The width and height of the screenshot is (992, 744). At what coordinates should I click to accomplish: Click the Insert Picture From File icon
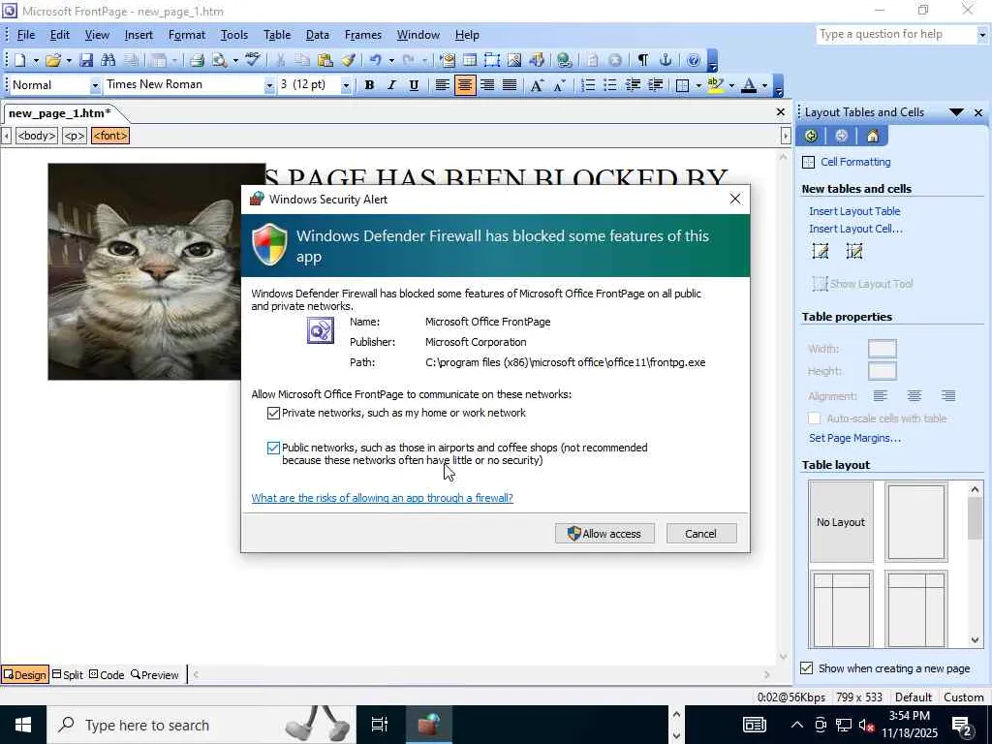pyautogui.click(x=514, y=60)
